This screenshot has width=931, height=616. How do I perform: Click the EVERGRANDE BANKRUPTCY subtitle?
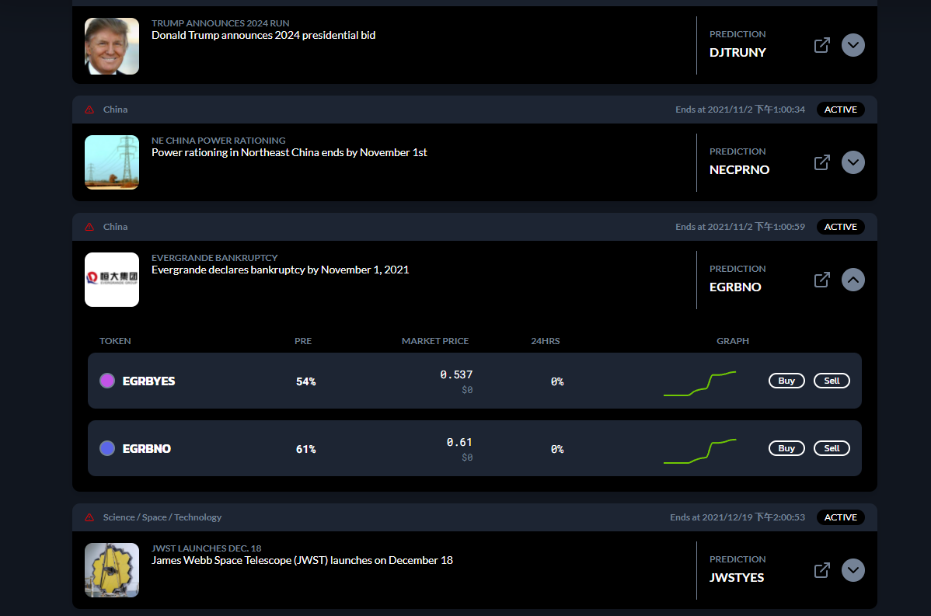(214, 258)
